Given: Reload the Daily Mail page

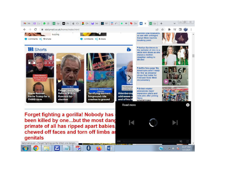Looking at the screenshot, I should [35, 29].
